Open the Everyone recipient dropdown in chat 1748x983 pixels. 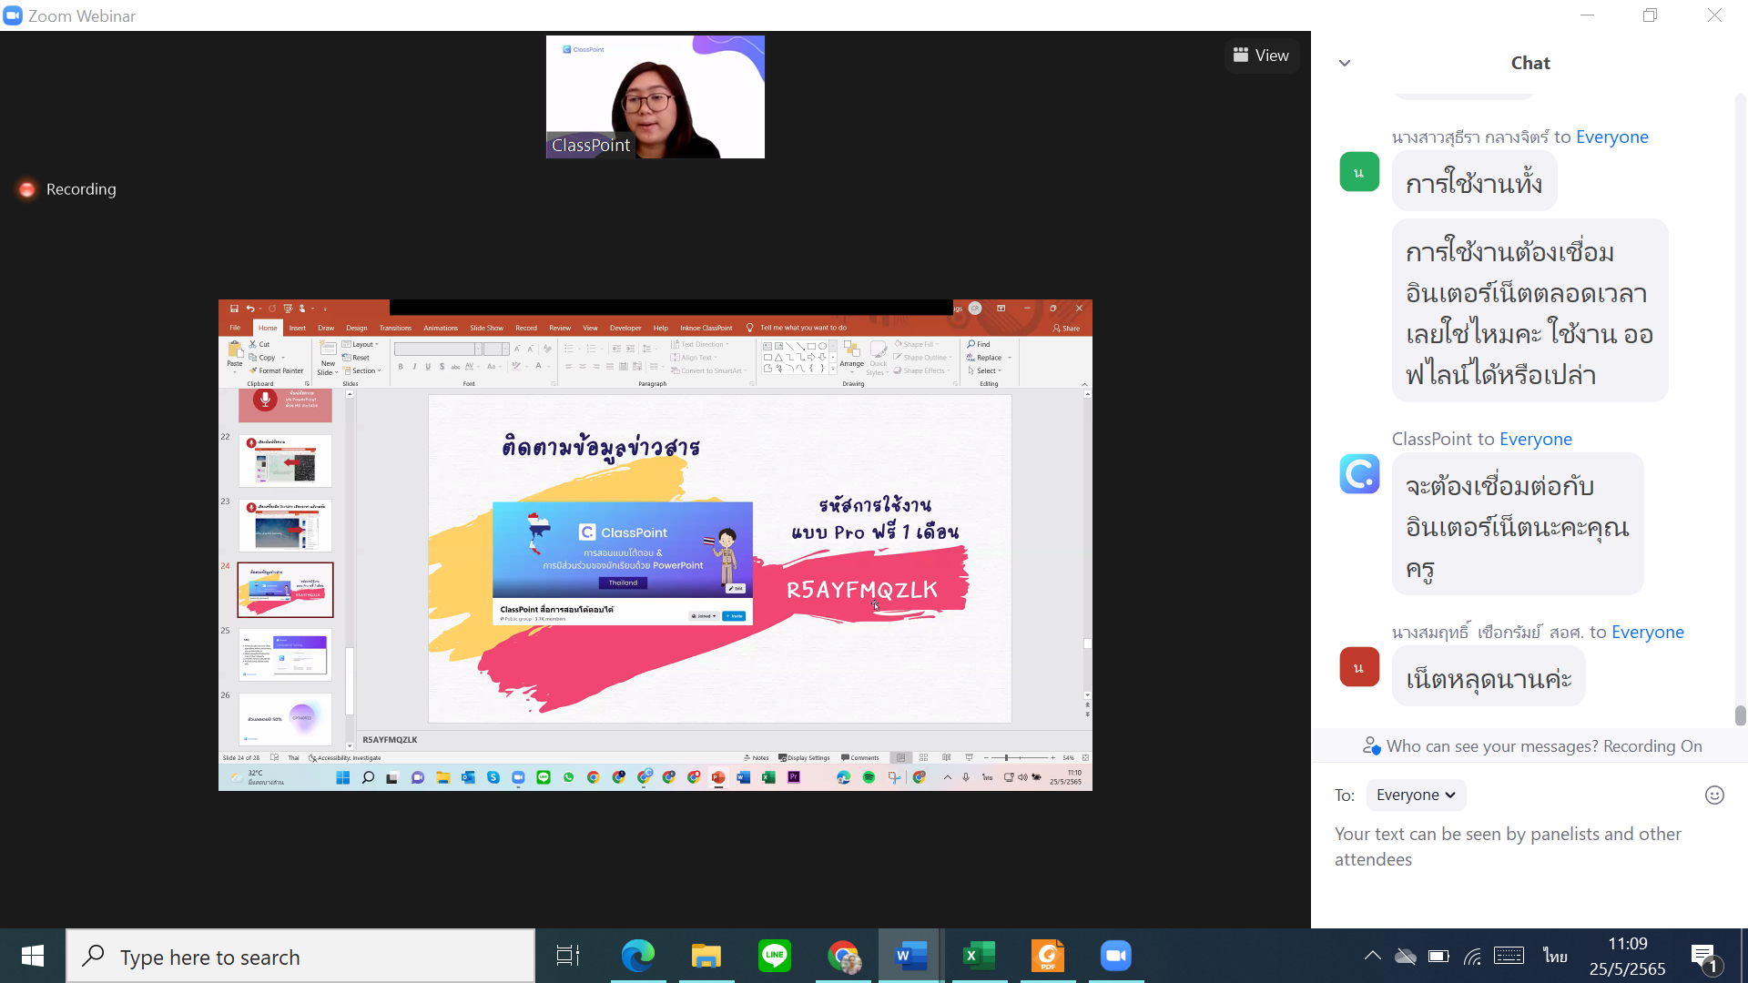pos(1416,795)
